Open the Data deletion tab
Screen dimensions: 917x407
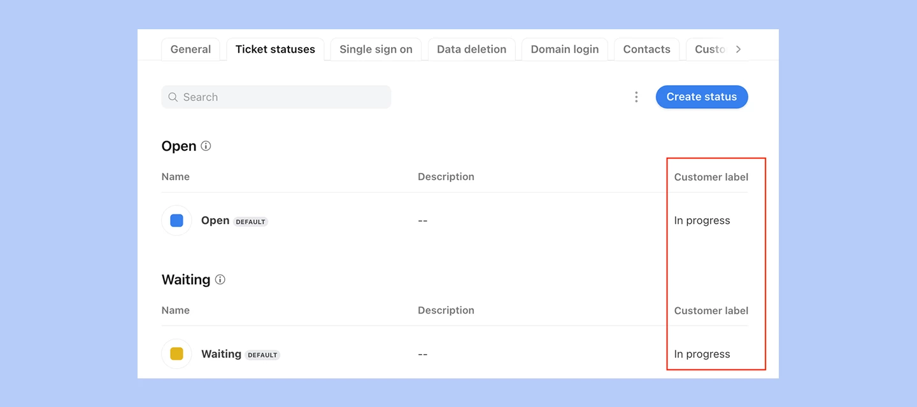tap(471, 50)
